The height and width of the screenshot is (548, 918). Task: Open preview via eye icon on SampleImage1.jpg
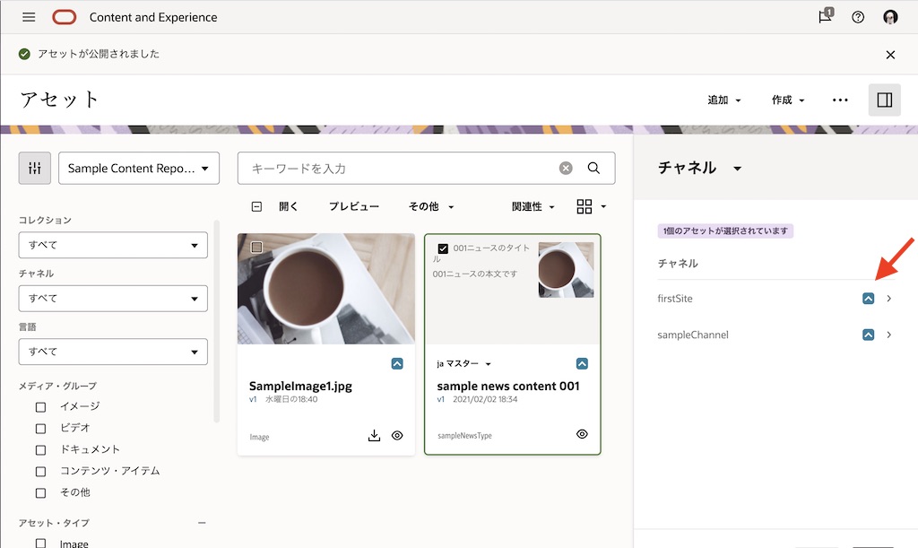pyautogui.click(x=397, y=435)
